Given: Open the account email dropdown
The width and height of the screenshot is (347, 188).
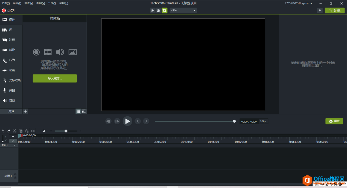Looking at the screenshot, I should click(299, 3).
